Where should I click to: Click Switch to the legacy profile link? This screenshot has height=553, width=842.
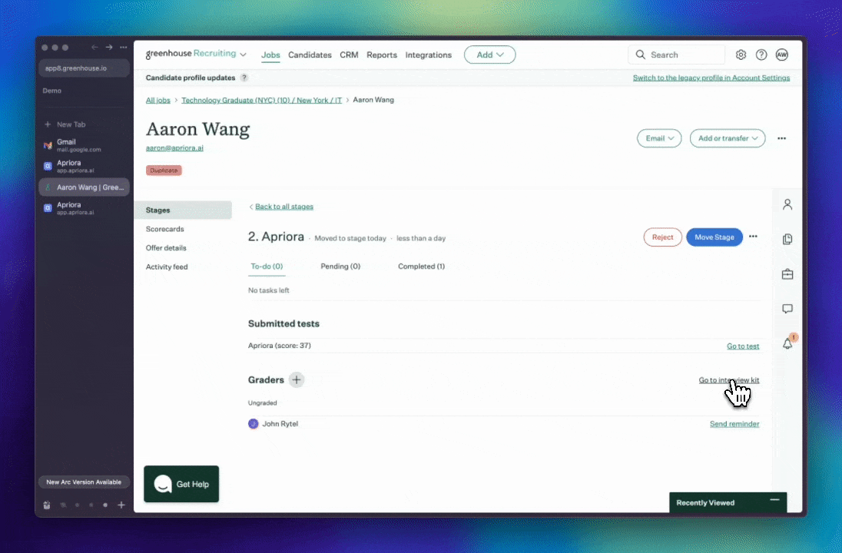click(711, 78)
